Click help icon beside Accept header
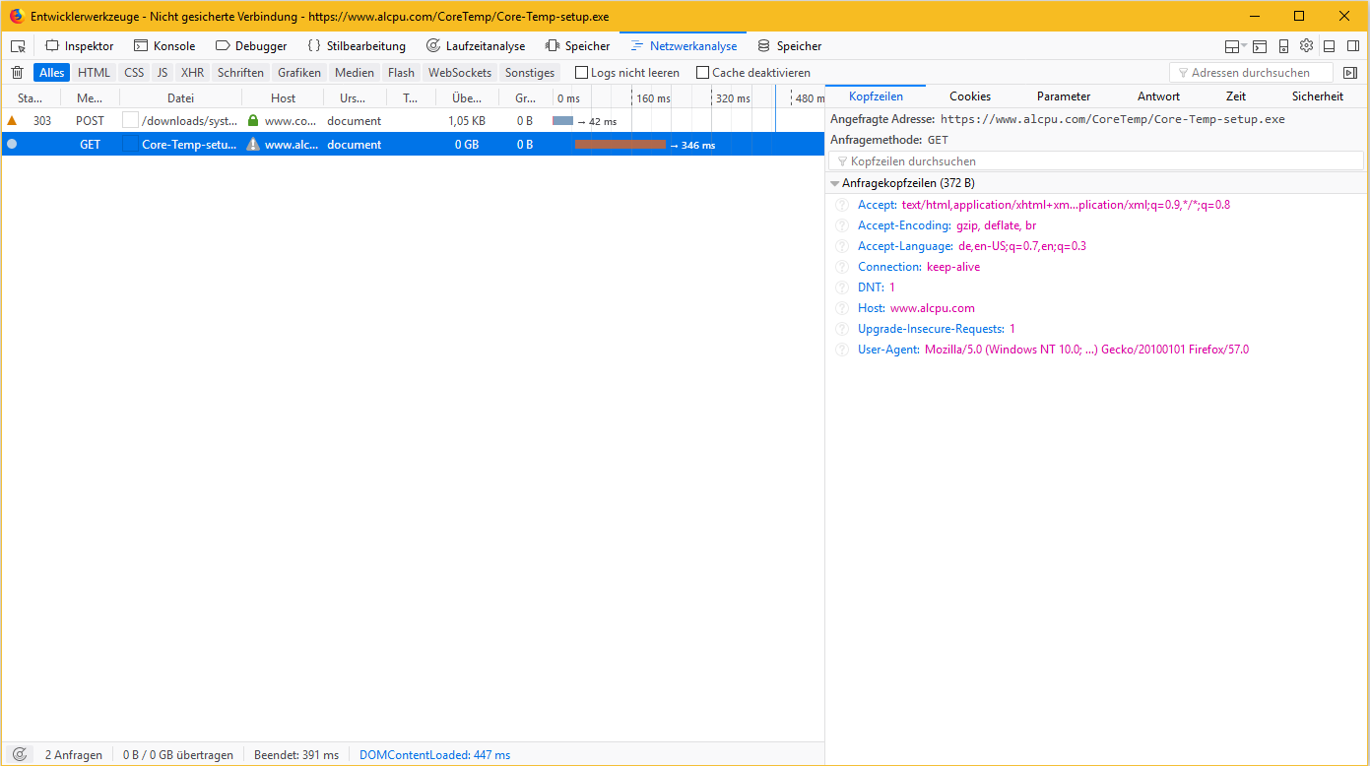 842,205
